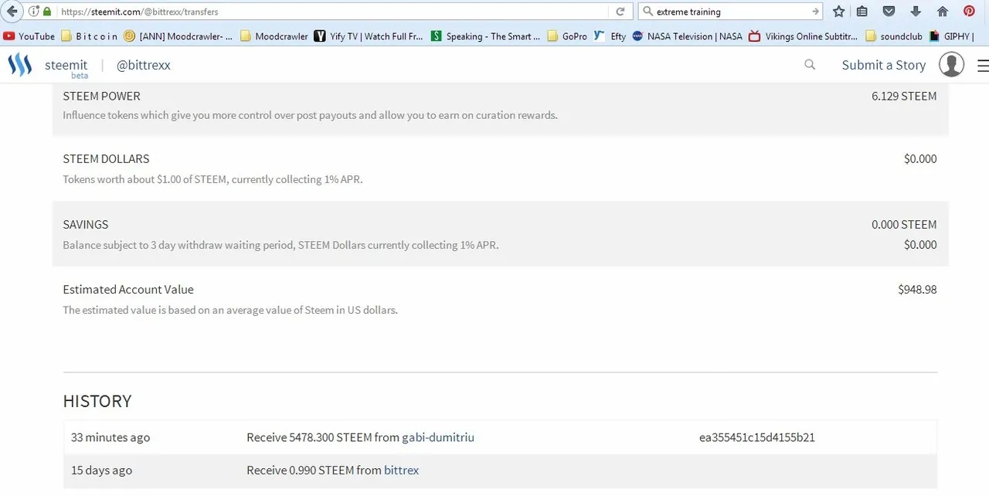Click the Pinterest toolbar icon
Image resolution: width=989 pixels, height=496 pixels.
pyautogui.click(x=969, y=12)
